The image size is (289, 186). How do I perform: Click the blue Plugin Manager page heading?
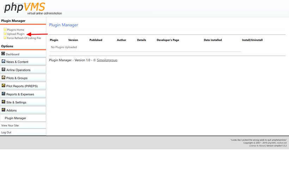coord(63,25)
